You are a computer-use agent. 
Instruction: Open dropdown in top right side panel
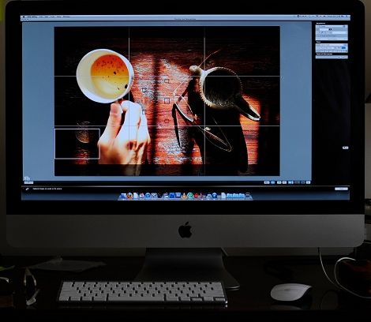tap(332, 27)
